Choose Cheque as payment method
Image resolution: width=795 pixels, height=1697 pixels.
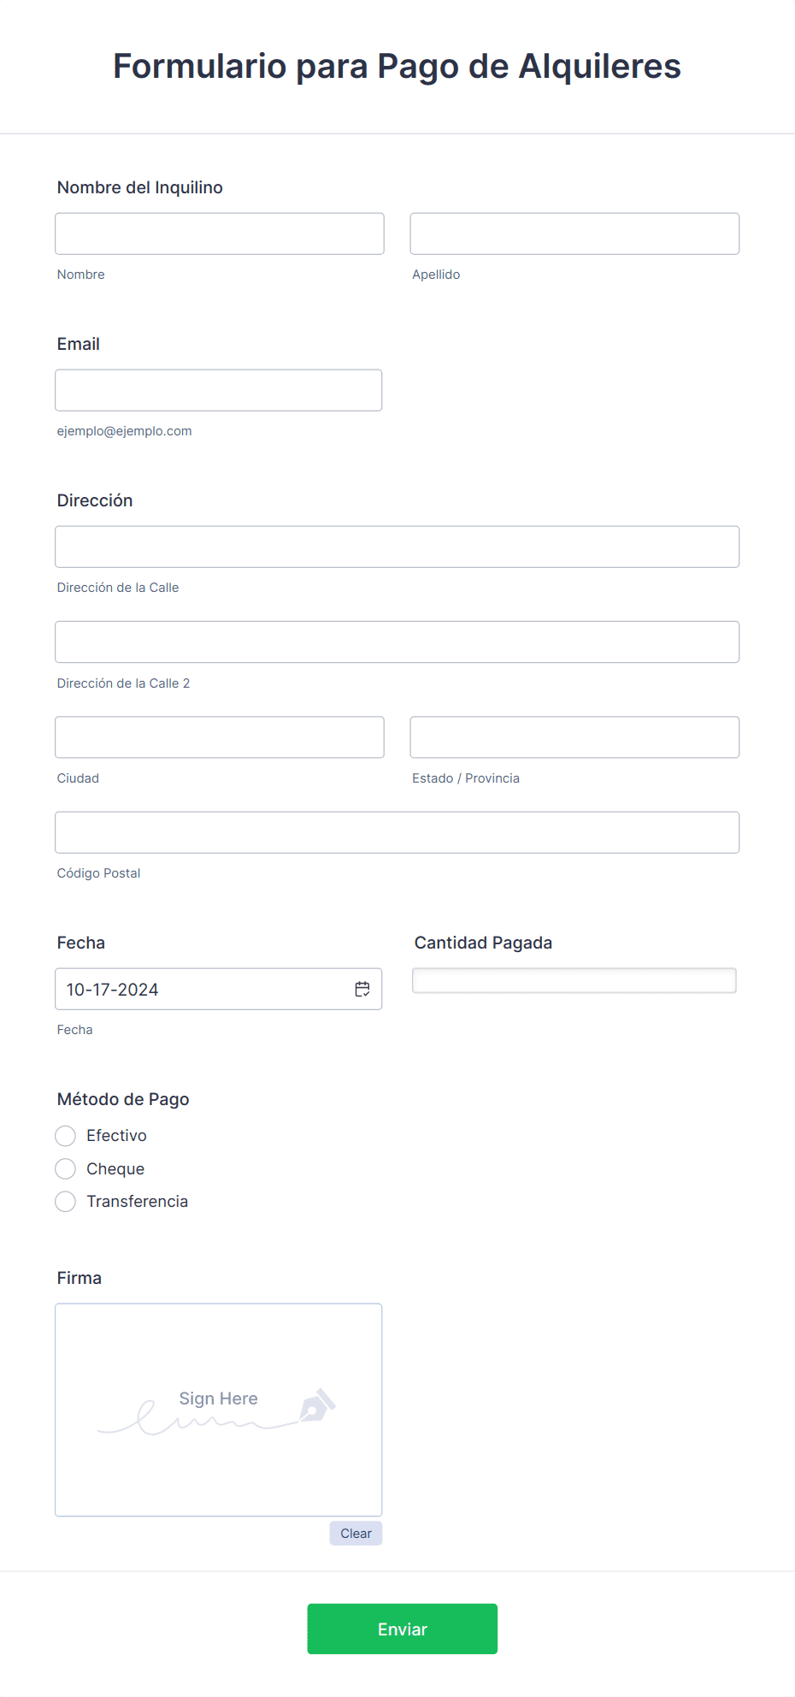[x=66, y=1168]
